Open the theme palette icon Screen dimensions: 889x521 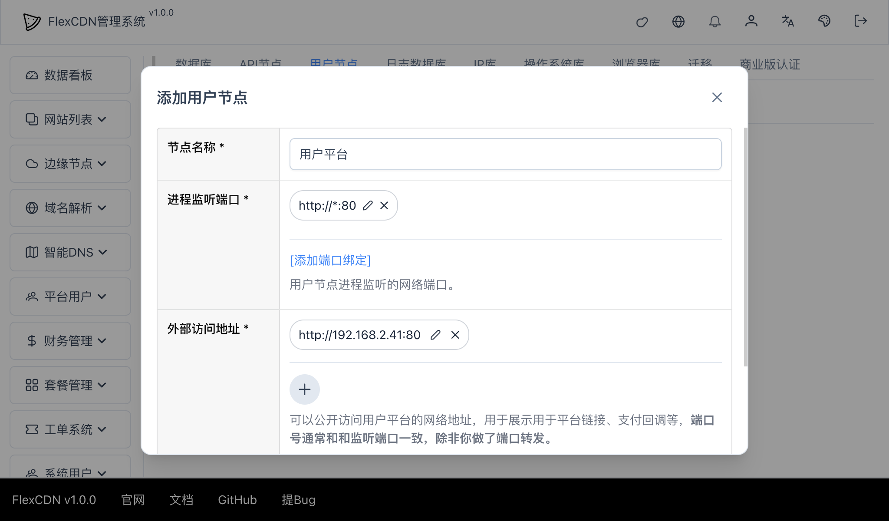[x=824, y=22]
